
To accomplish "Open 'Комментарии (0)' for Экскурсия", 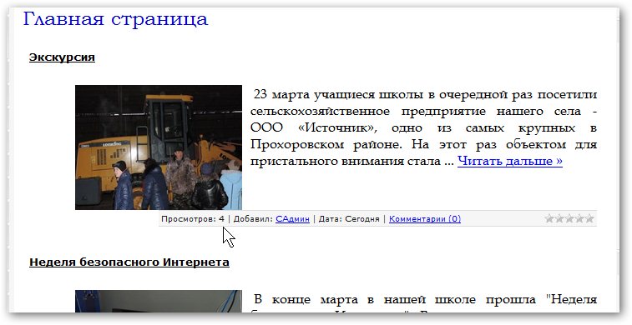I will (x=425, y=219).
